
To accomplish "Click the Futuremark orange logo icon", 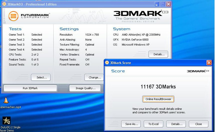I will 14,16.
